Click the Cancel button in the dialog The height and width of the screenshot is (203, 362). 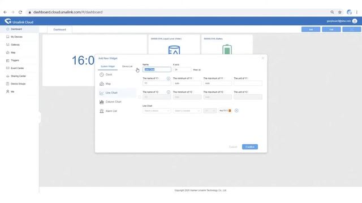[x=233, y=147]
